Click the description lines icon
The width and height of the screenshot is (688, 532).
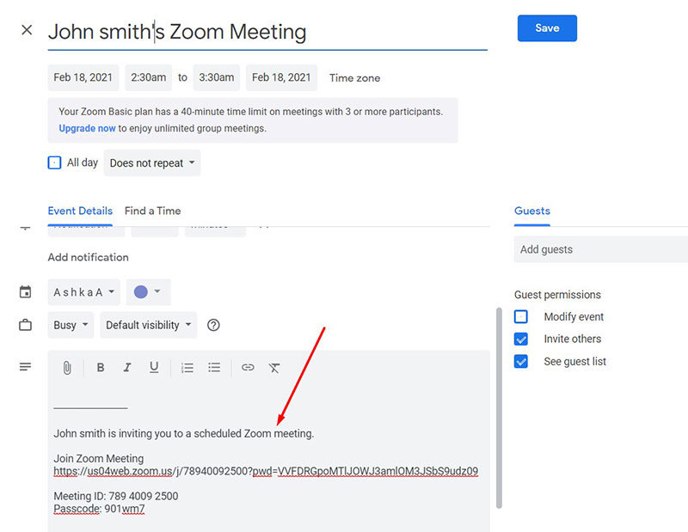tap(26, 367)
